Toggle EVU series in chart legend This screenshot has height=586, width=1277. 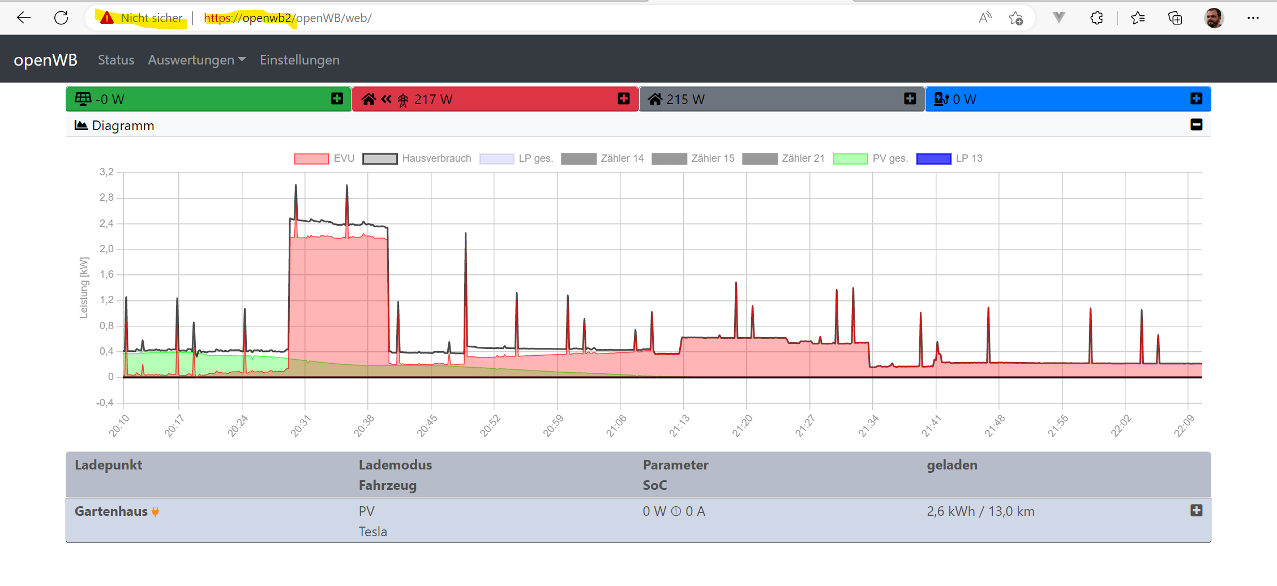click(x=324, y=158)
